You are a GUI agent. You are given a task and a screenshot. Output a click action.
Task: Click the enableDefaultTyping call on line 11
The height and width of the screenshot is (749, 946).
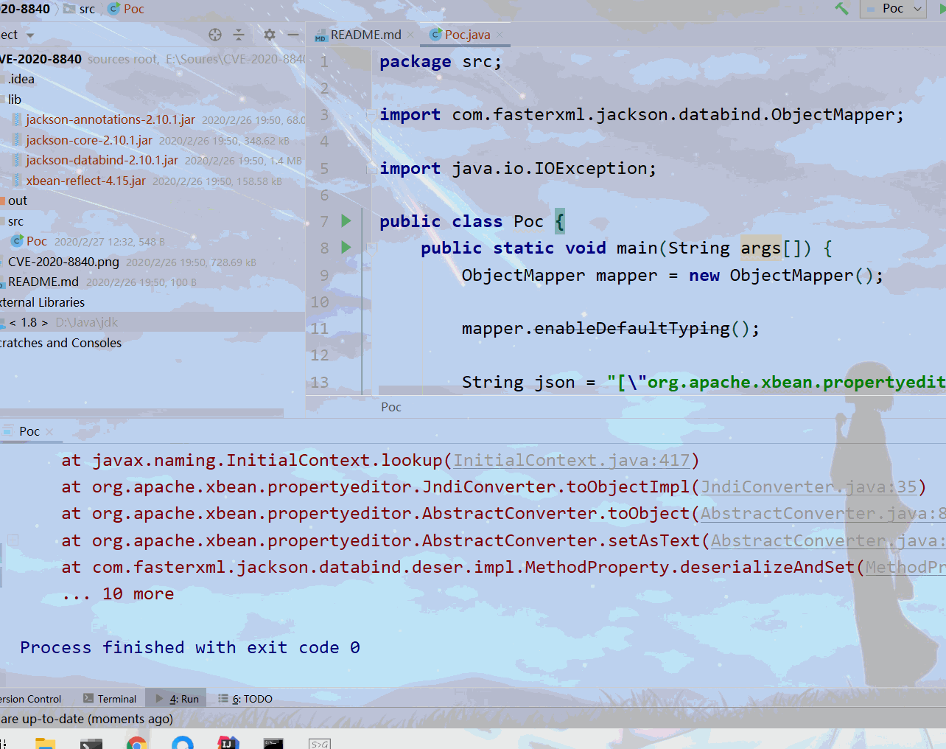click(x=631, y=328)
